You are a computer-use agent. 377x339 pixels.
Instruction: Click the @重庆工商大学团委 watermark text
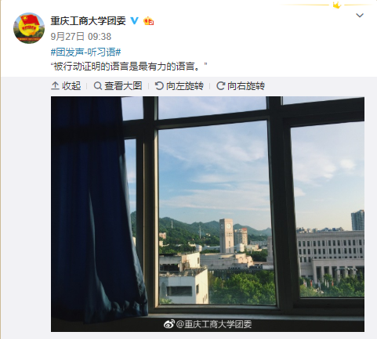pyautogui.click(x=214, y=324)
